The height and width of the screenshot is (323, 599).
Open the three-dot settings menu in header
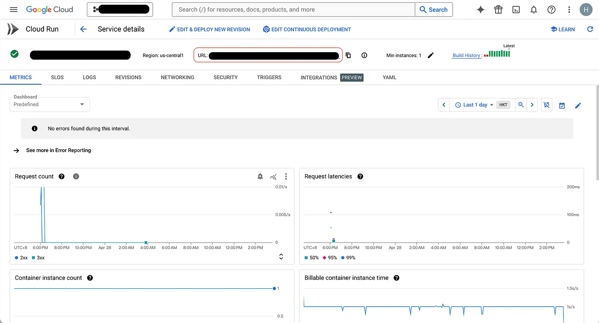click(569, 9)
